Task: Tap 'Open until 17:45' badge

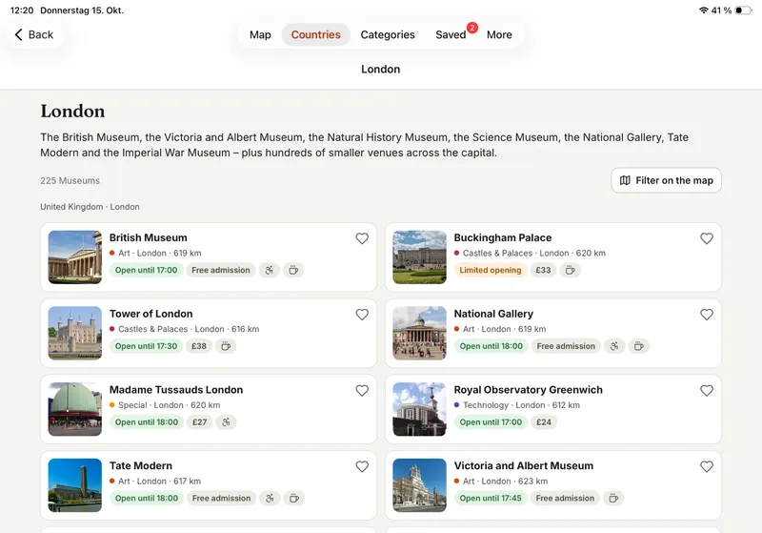Action: click(x=491, y=498)
